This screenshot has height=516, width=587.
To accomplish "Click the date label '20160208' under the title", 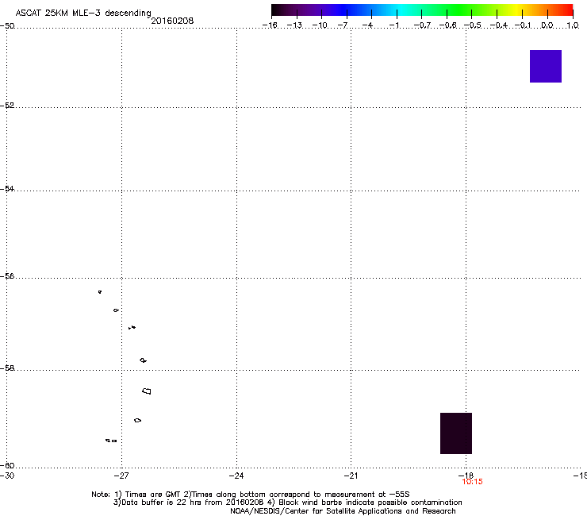I will (x=172, y=21).
